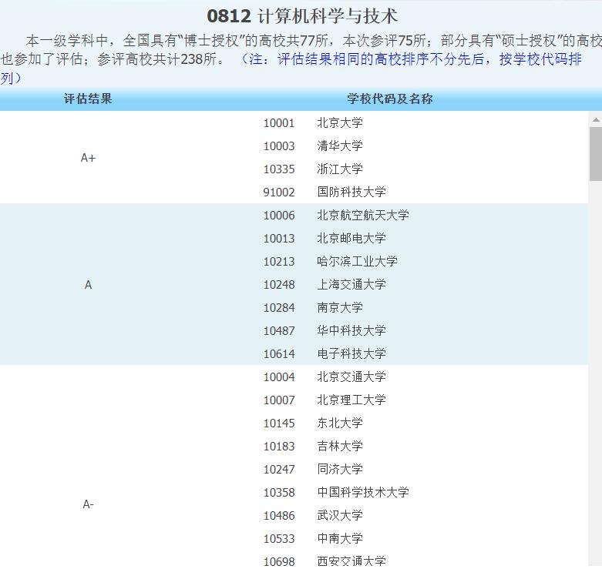Click the A rating cell
Viewport: 602px width, 569px height.
(x=88, y=285)
